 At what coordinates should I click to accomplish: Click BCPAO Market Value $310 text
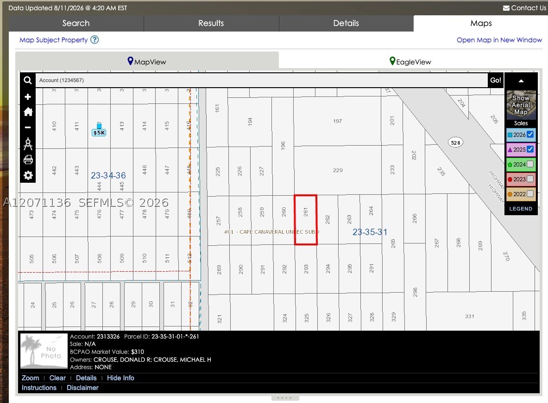(x=107, y=352)
